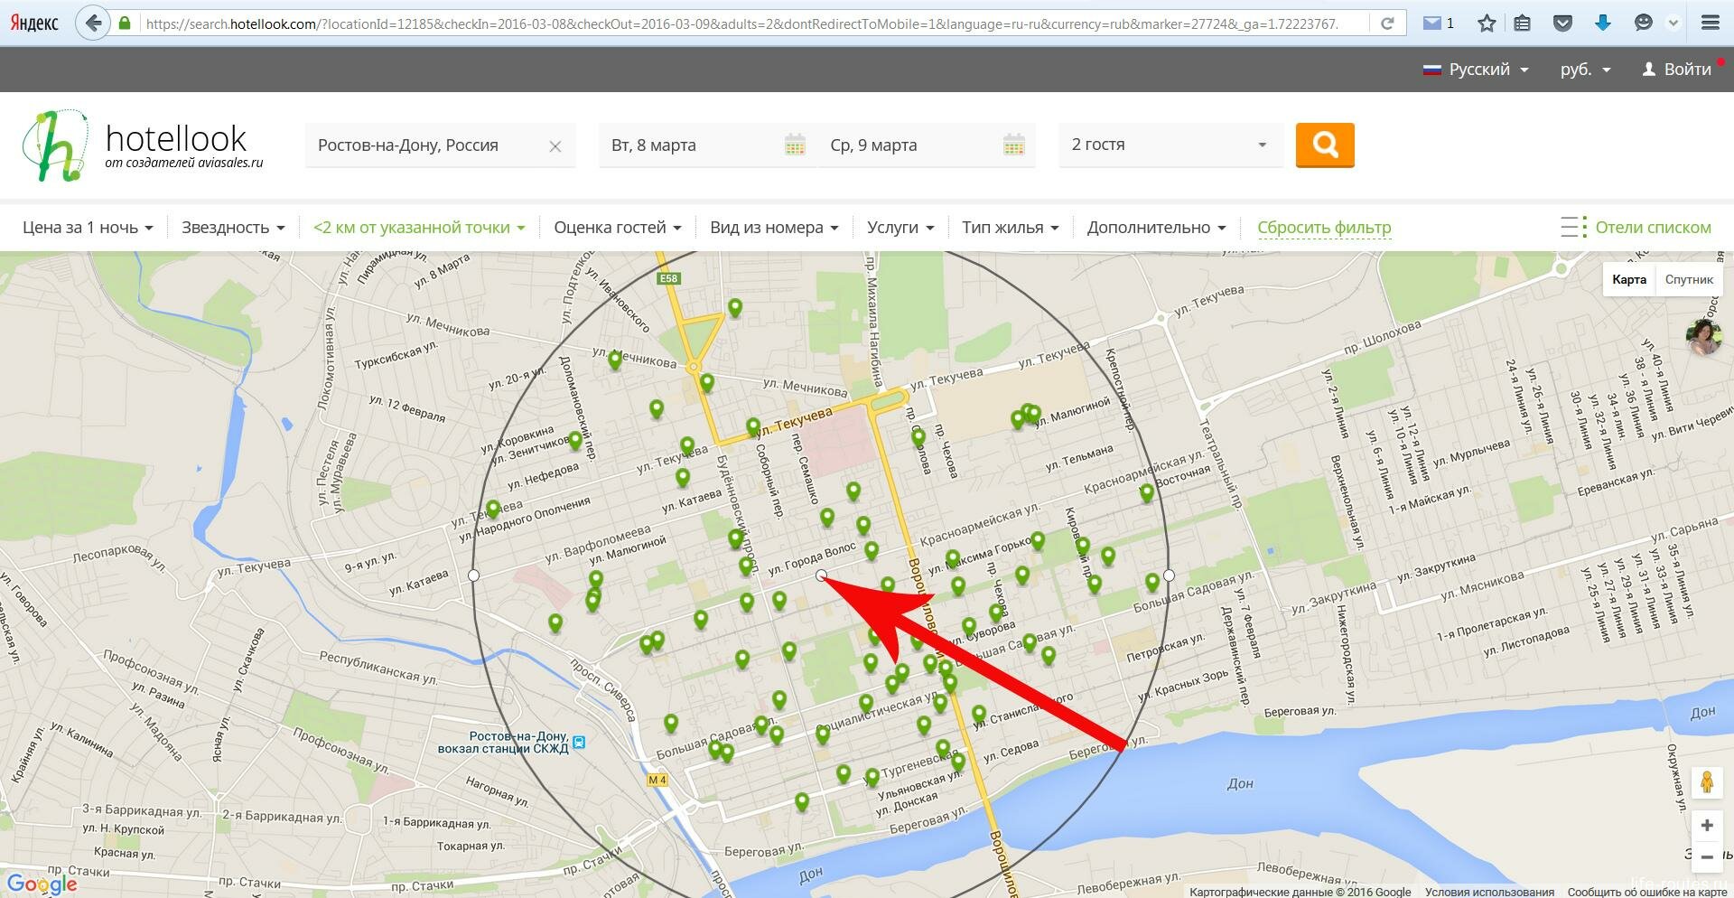Open the Тип жилья filter menu
The height and width of the screenshot is (898, 1734).
1010,228
